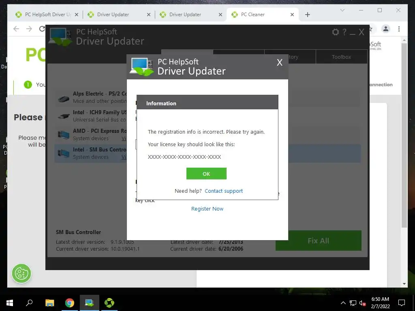The width and height of the screenshot is (415, 311).
Task: Click the muted volume tray icon
Action: tap(362, 303)
